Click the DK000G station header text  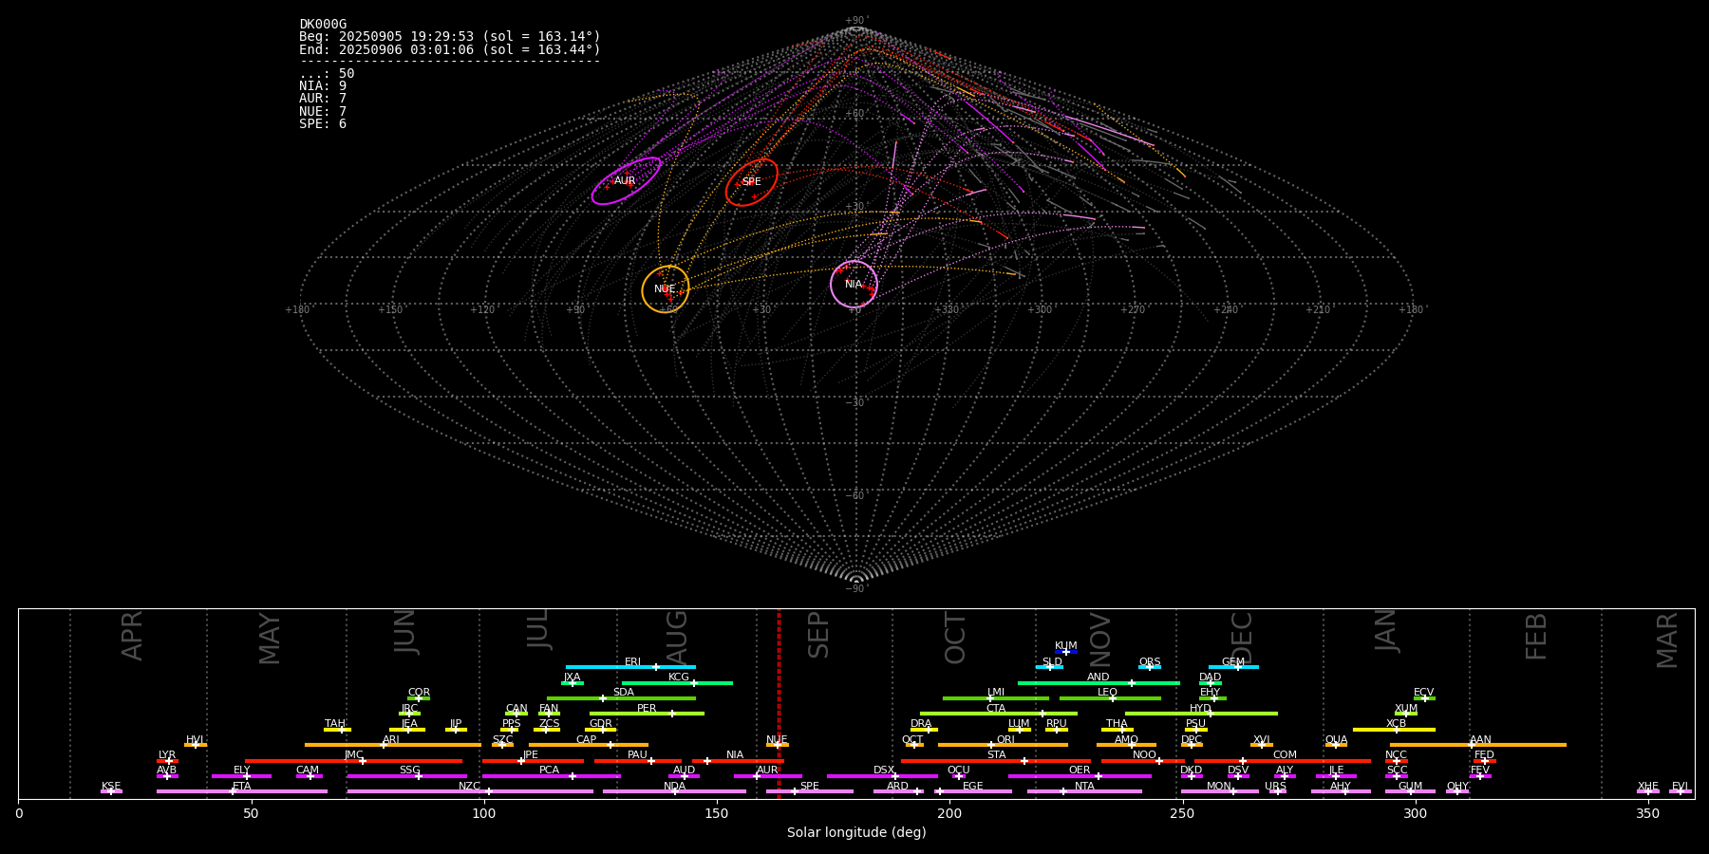click(323, 25)
